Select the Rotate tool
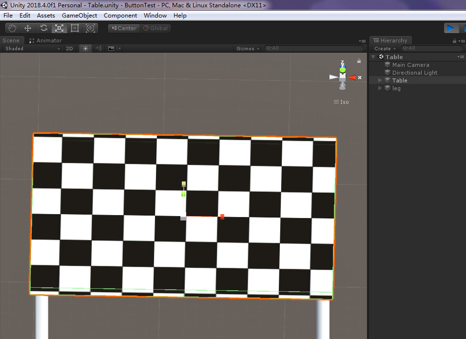This screenshot has height=339, width=466. click(43, 28)
